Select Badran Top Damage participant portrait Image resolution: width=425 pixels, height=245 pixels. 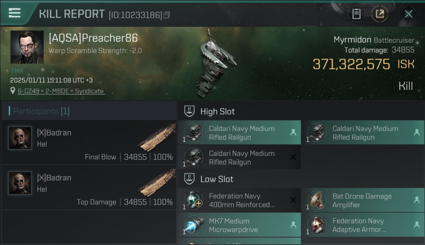tap(20, 183)
